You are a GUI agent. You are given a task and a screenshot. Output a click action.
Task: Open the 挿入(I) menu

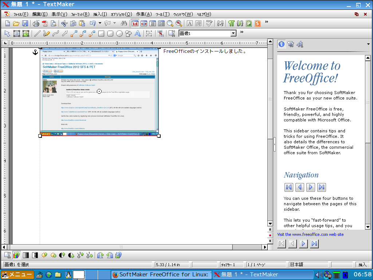tap(100, 14)
